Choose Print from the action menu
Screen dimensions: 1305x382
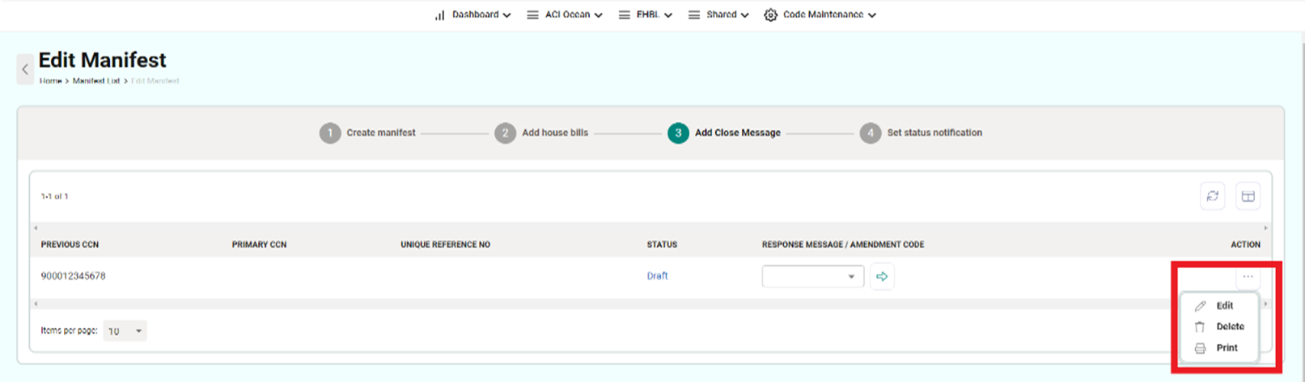tap(1218, 348)
